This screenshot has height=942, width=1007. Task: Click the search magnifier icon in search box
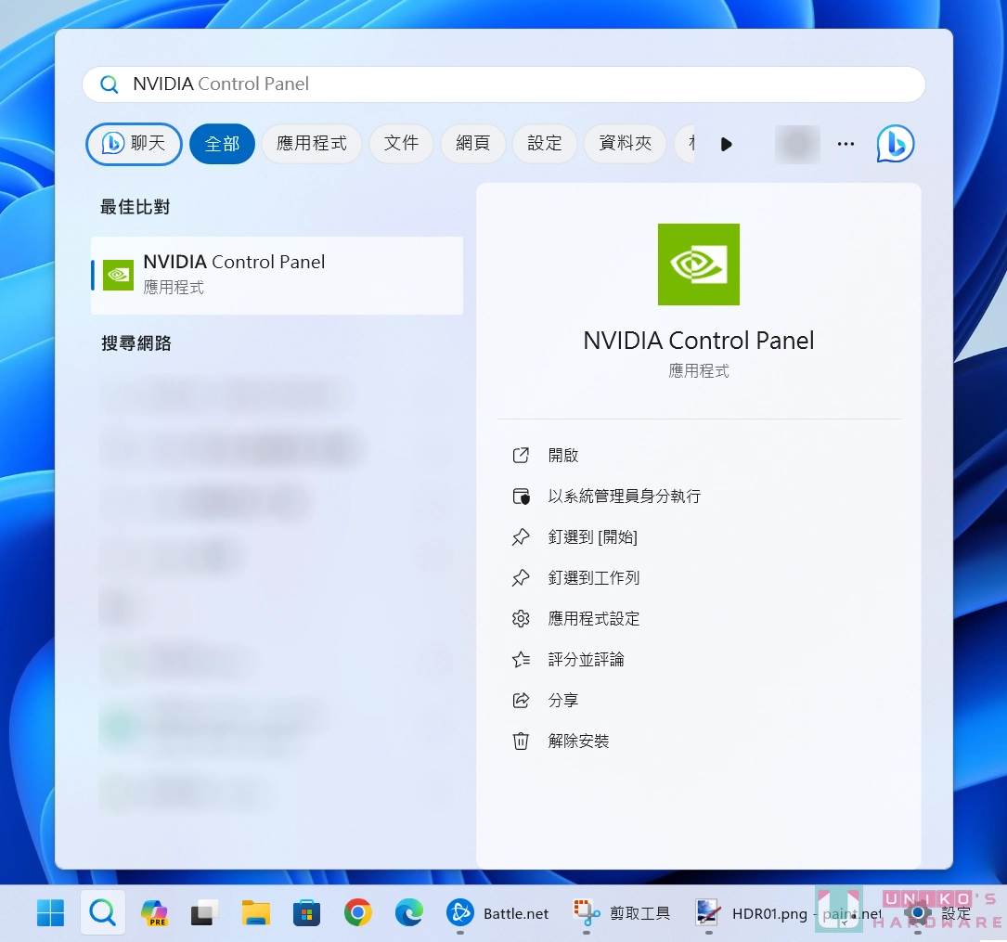(110, 84)
